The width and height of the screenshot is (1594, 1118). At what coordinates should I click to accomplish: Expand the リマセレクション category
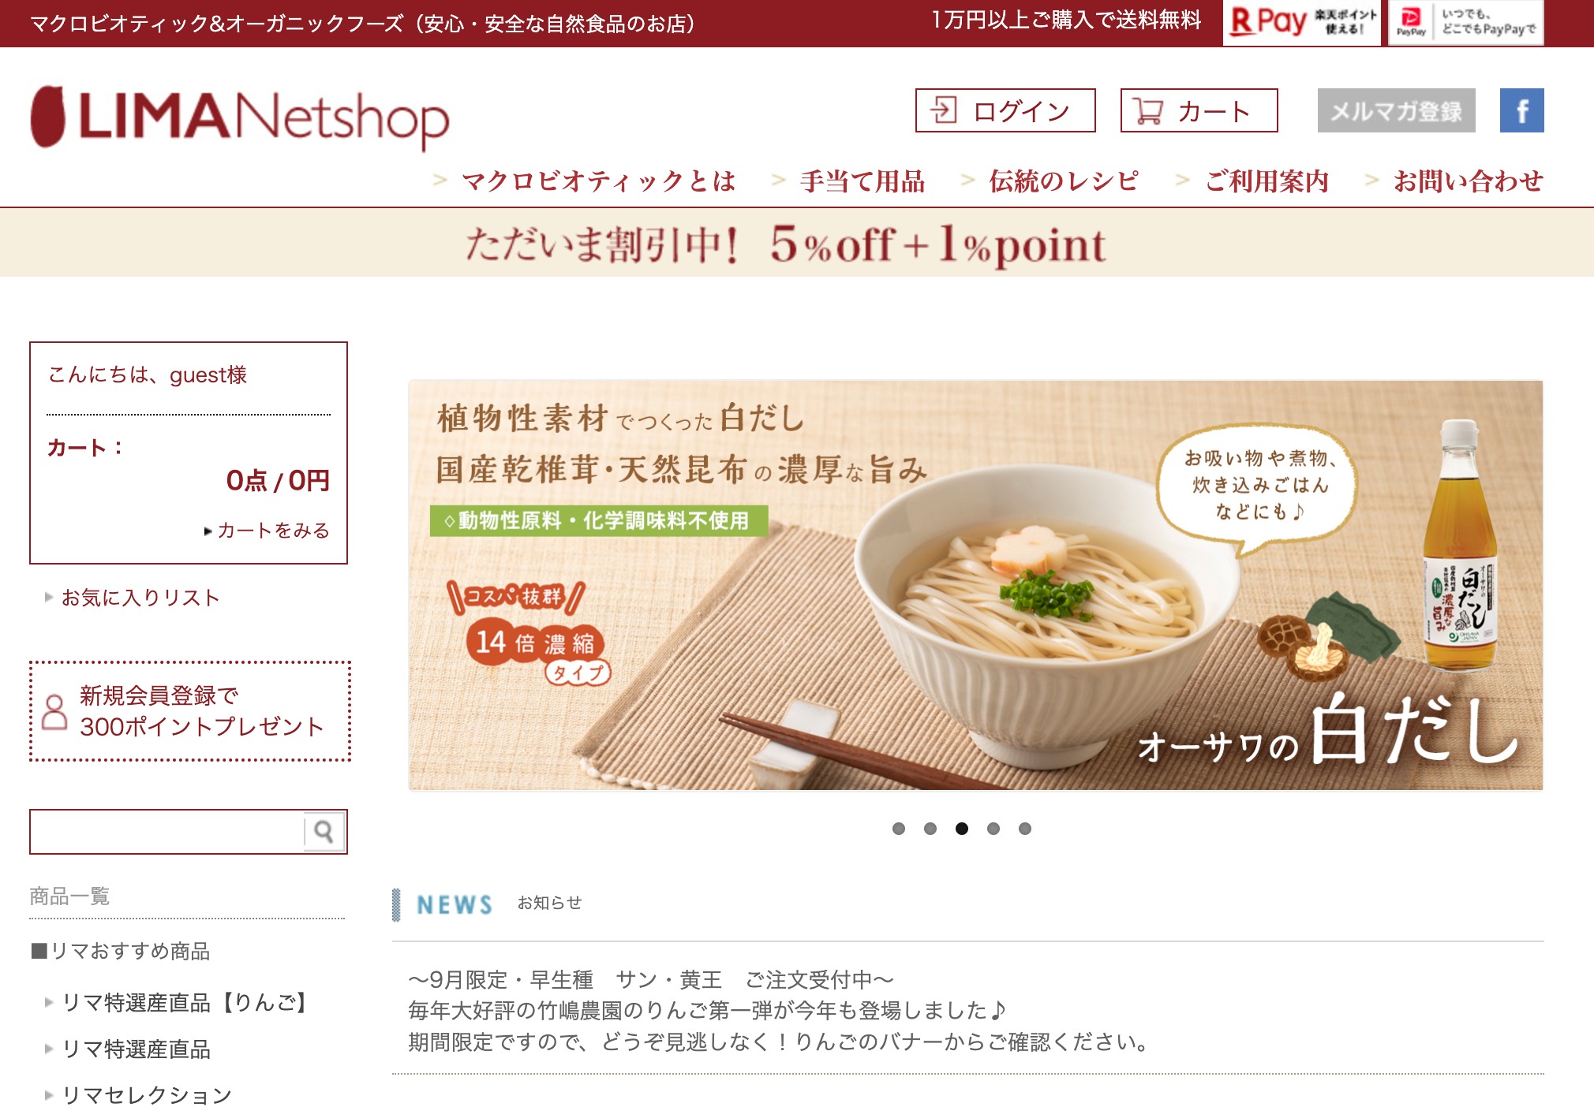pos(147,1095)
